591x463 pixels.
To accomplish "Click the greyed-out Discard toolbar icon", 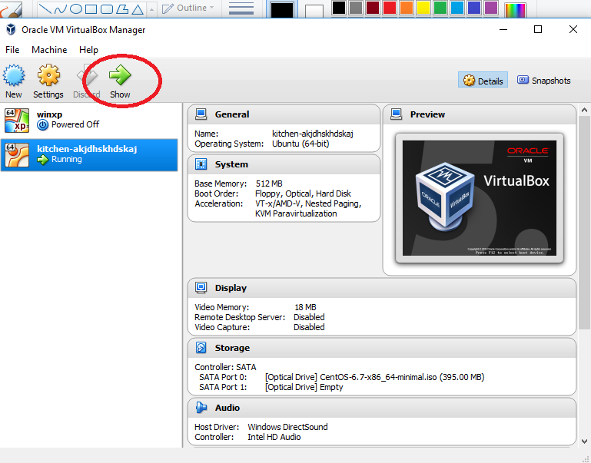I will coord(87,75).
